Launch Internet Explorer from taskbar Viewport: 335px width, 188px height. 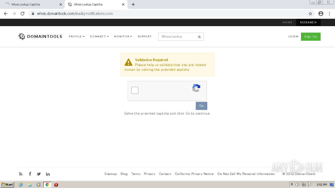(x=21, y=185)
